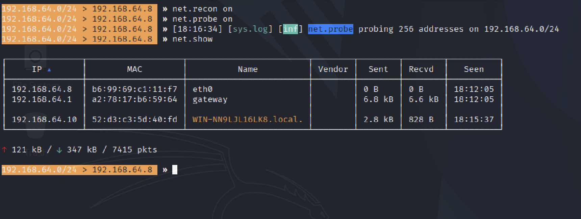Click Recvd value '828 B' for WIN host
Image resolution: width=581 pixels, height=219 pixels.
[421, 120]
